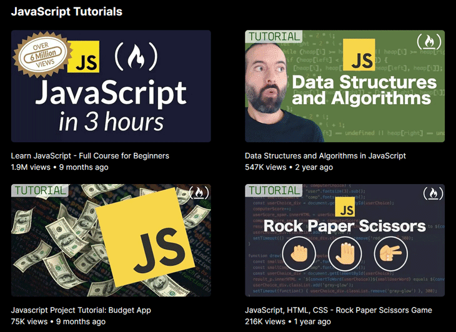Screen dimensions: 456x332
Task: Open Javascript Project Tutorial: Budget App title link
Action: [x=81, y=310]
